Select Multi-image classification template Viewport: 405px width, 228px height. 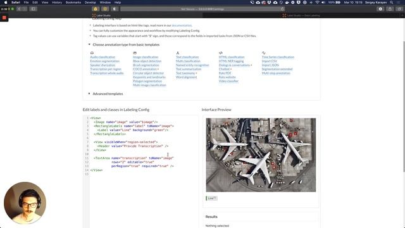point(149,85)
